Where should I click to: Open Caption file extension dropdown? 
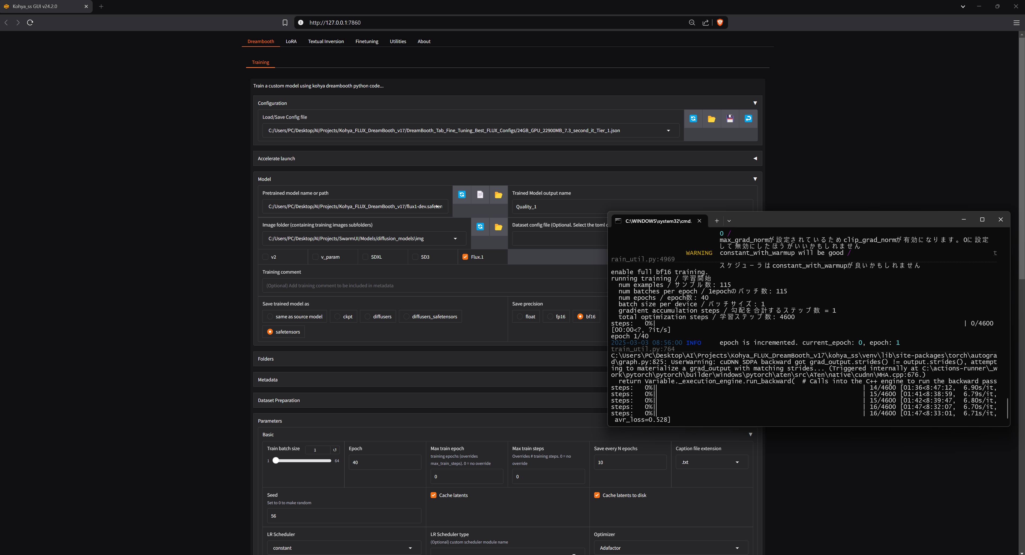coord(711,462)
